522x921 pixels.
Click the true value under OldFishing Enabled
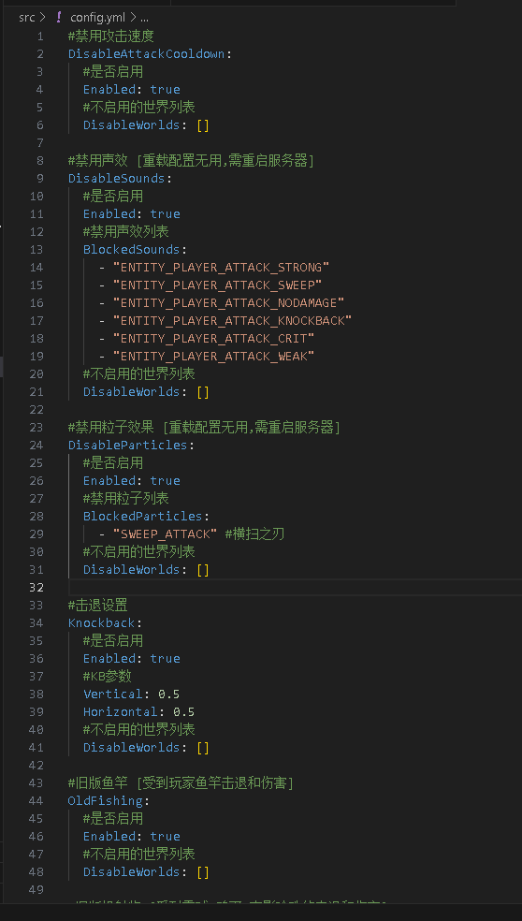click(x=165, y=837)
